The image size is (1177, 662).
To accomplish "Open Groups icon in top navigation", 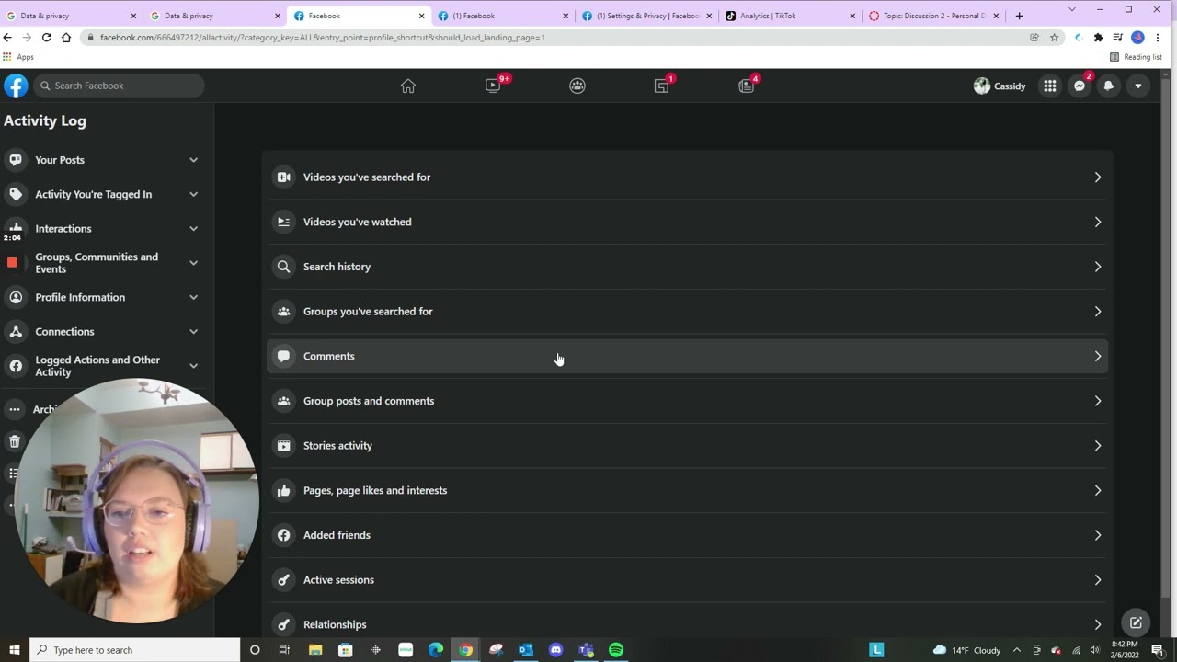I will (577, 86).
